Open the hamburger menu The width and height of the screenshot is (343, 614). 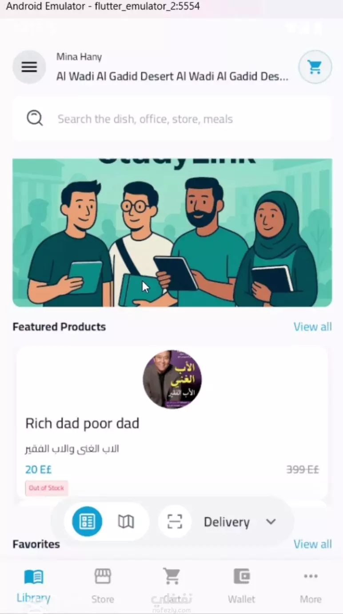click(x=29, y=67)
